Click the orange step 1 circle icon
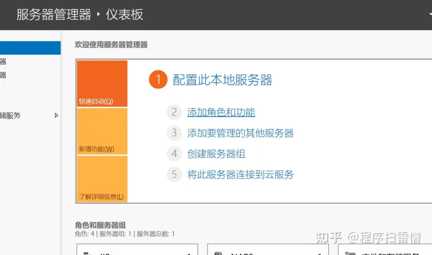Image resolution: width=432 pixels, height=255 pixels. pyautogui.click(x=158, y=80)
